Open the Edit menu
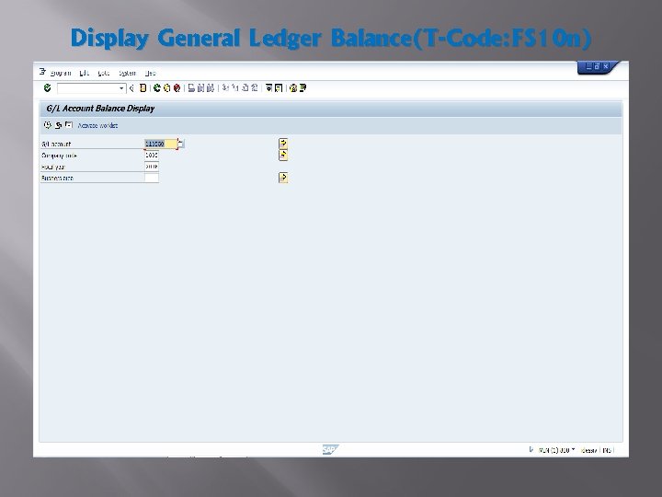662x497 pixels. pyautogui.click(x=84, y=73)
